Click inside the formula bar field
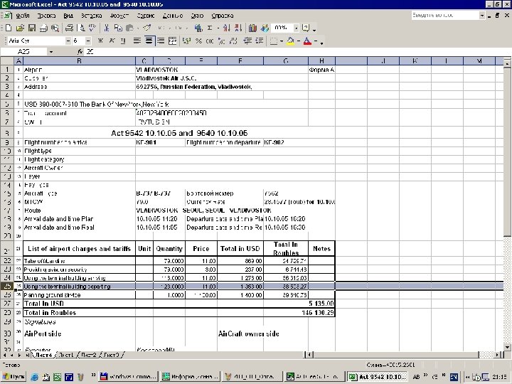 (297, 52)
